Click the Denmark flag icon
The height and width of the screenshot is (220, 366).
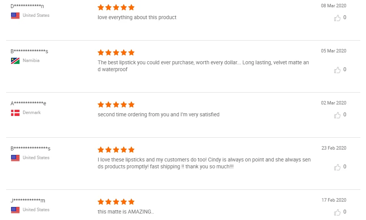click(x=15, y=113)
